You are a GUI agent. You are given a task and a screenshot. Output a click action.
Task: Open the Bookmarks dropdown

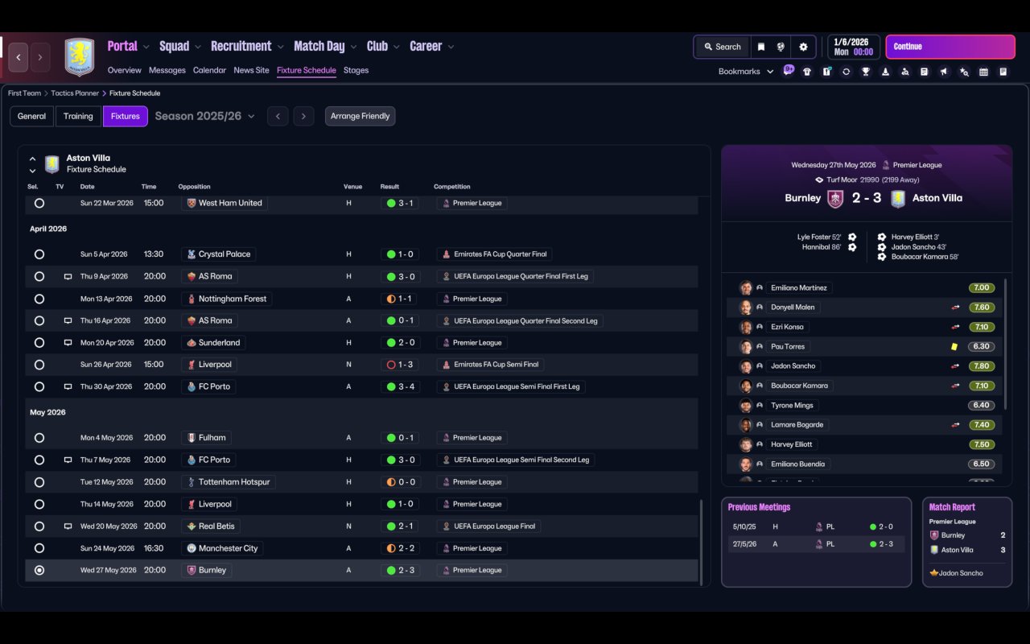click(x=746, y=72)
